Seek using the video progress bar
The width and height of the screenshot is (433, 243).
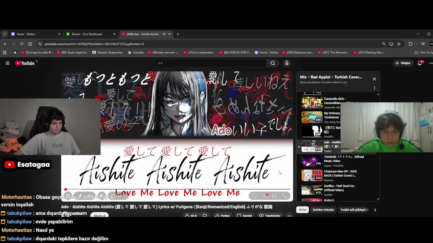click(177, 189)
